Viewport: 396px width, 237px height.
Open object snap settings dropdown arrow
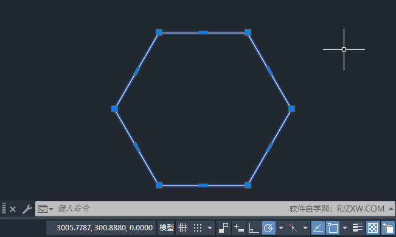[345, 228]
